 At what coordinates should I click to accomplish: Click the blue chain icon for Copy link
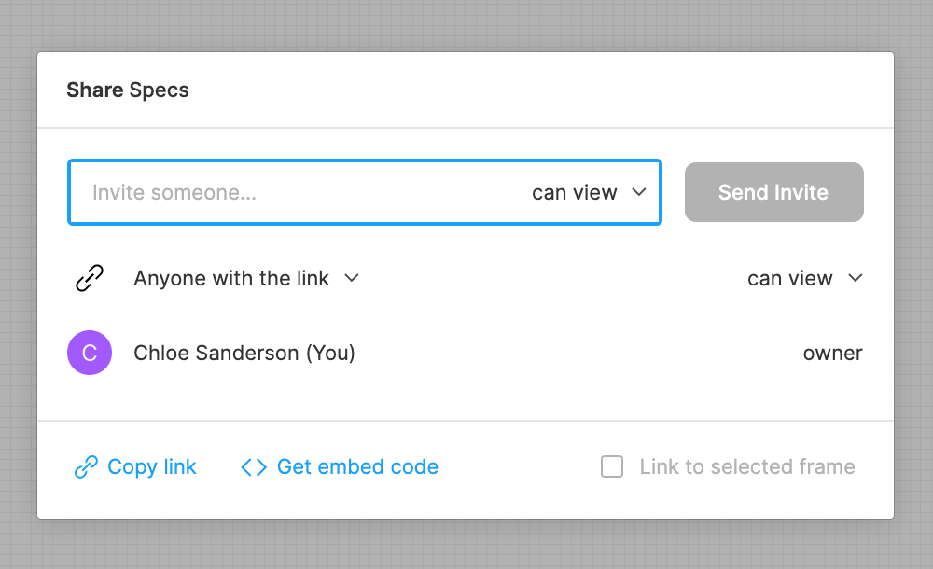pyautogui.click(x=86, y=466)
